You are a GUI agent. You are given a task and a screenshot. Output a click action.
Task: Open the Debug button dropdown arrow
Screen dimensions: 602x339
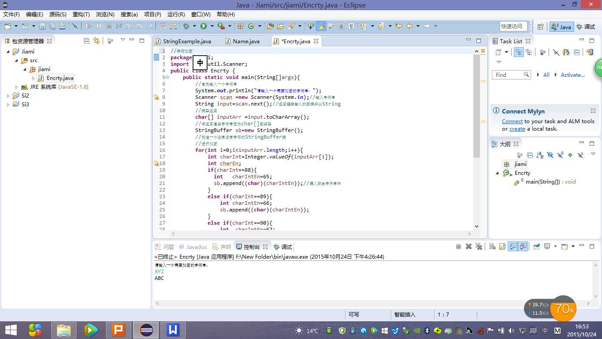pyautogui.click(x=194, y=26)
